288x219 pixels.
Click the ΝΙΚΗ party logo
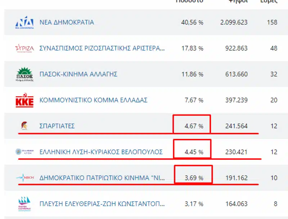[25, 178]
